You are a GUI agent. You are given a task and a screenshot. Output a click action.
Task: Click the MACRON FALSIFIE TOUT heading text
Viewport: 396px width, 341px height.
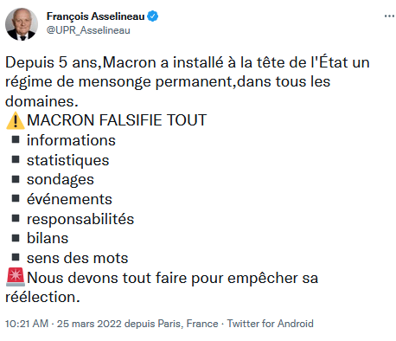click(x=117, y=120)
